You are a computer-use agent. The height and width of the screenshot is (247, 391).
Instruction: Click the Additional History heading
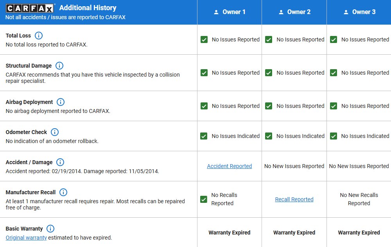[88, 8]
